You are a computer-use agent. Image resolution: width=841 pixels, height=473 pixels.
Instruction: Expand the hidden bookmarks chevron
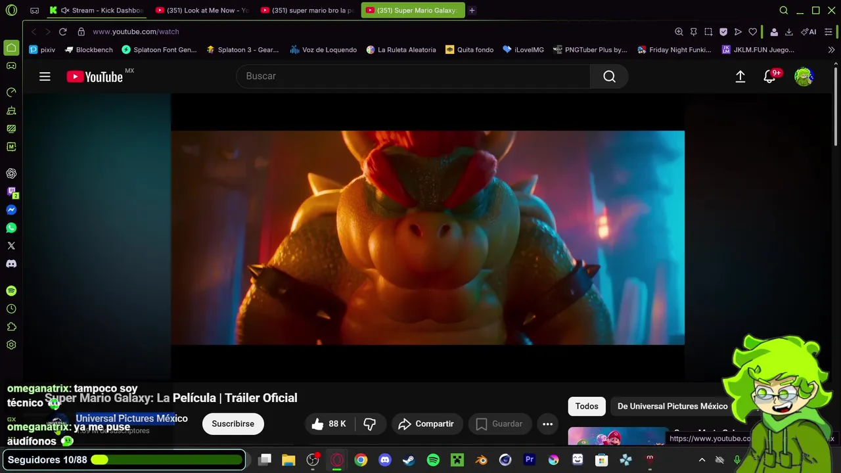[831, 50]
